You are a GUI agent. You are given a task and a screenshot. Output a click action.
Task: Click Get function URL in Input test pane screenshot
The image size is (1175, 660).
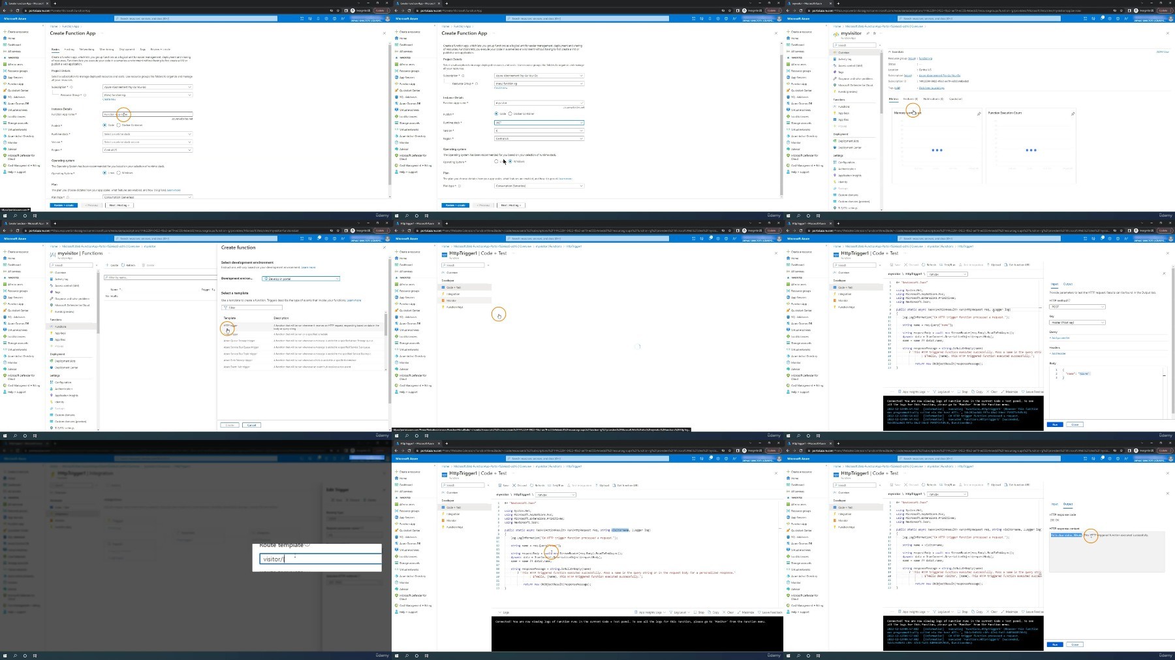click(1018, 265)
